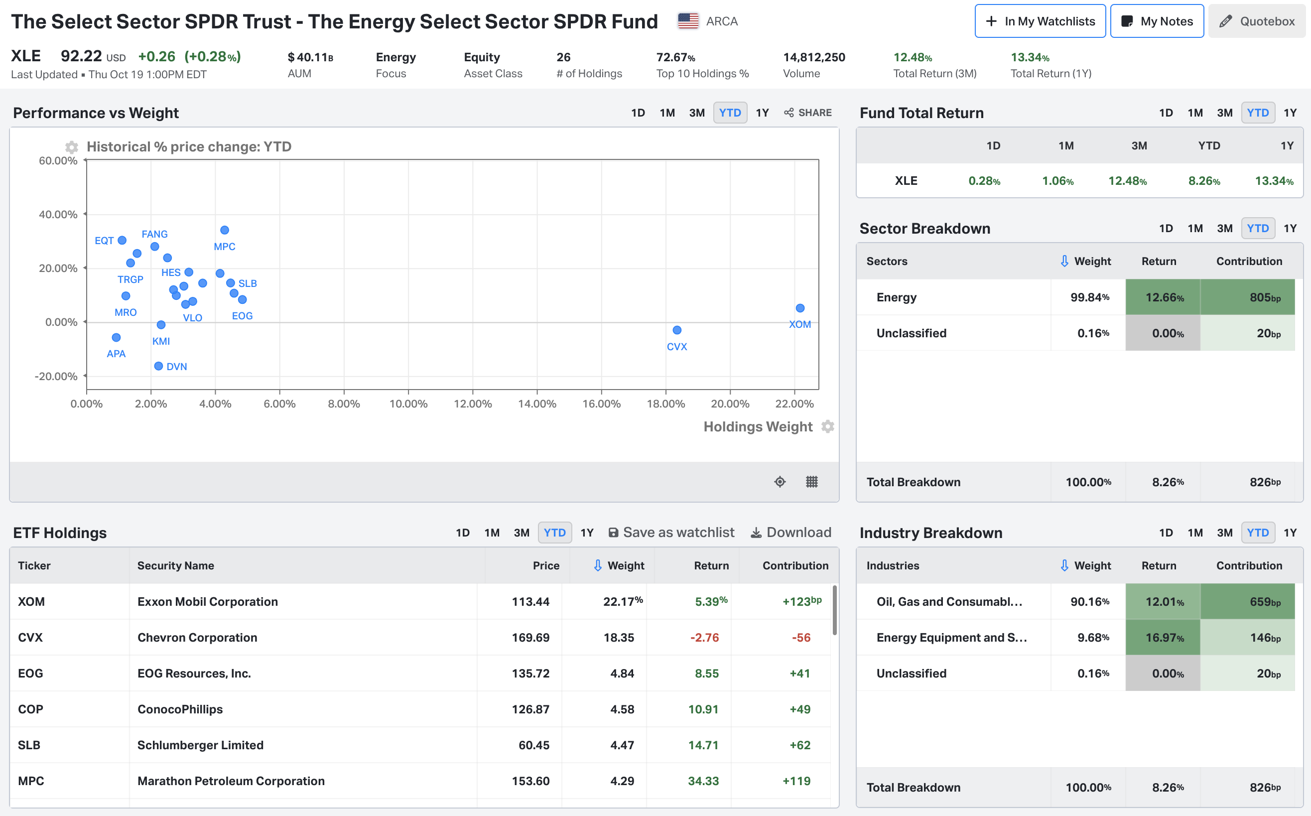The width and height of the screenshot is (1311, 816).
Task: Click Schlumberger Limited security name
Action: tap(201, 745)
